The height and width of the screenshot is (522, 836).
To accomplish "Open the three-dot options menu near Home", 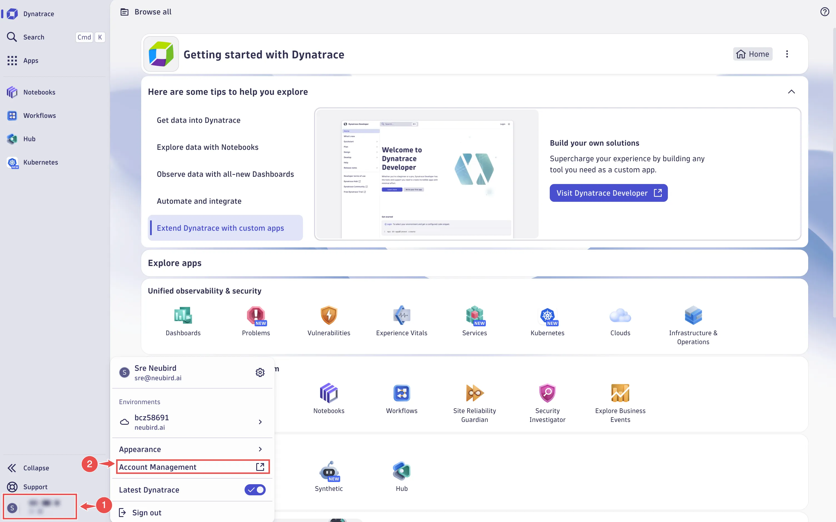I will pyautogui.click(x=787, y=54).
